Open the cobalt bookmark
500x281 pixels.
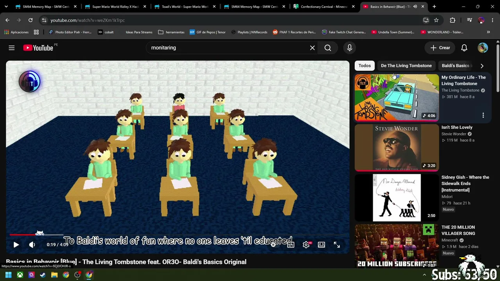105,32
